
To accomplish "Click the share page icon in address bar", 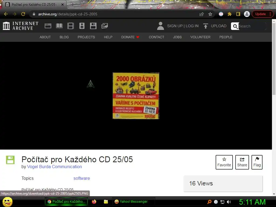I will (202, 14).
